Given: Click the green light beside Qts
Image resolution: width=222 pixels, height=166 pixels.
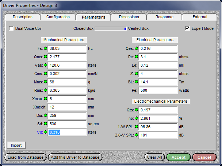Looking at the screenshot, I should pos(136,110).
